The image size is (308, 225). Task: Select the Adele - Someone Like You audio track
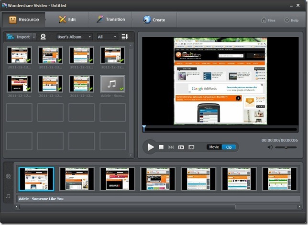click(159, 199)
